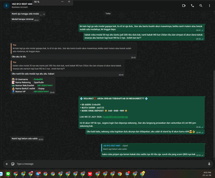This screenshot has height=178, width=215.
Task: Open contact info via header phone number
Action: pyautogui.click(x=22, y=4)
